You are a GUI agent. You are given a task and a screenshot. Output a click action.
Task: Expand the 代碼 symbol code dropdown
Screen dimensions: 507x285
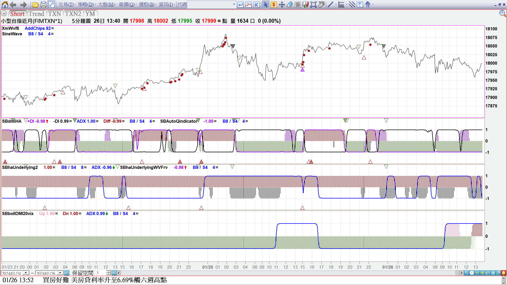point(234,4)
